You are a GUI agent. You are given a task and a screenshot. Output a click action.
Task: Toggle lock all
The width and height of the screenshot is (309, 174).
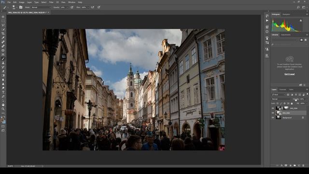[x=292, y=103]
